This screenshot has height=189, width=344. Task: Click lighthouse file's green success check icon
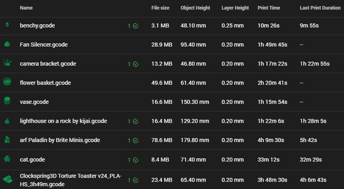[x=136, y=121]
